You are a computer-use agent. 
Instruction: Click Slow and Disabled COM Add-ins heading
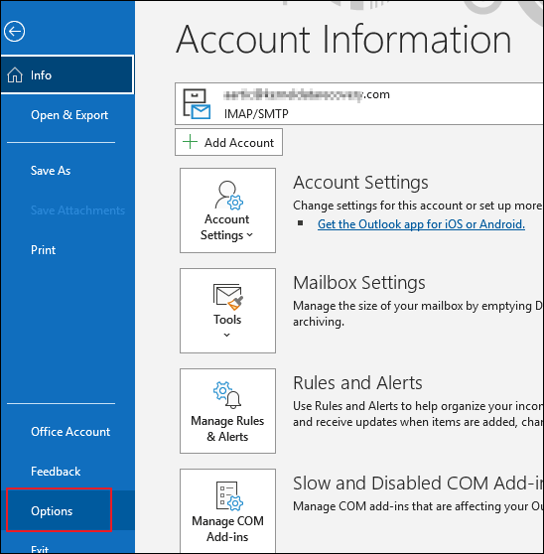pyautogui.click(x=418, y=484)
